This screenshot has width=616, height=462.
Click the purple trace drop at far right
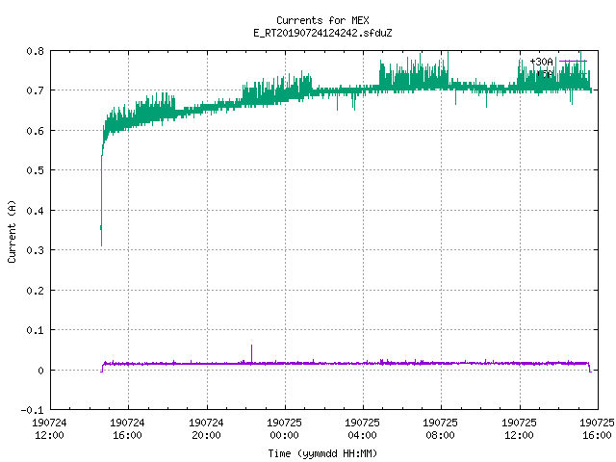590,368
